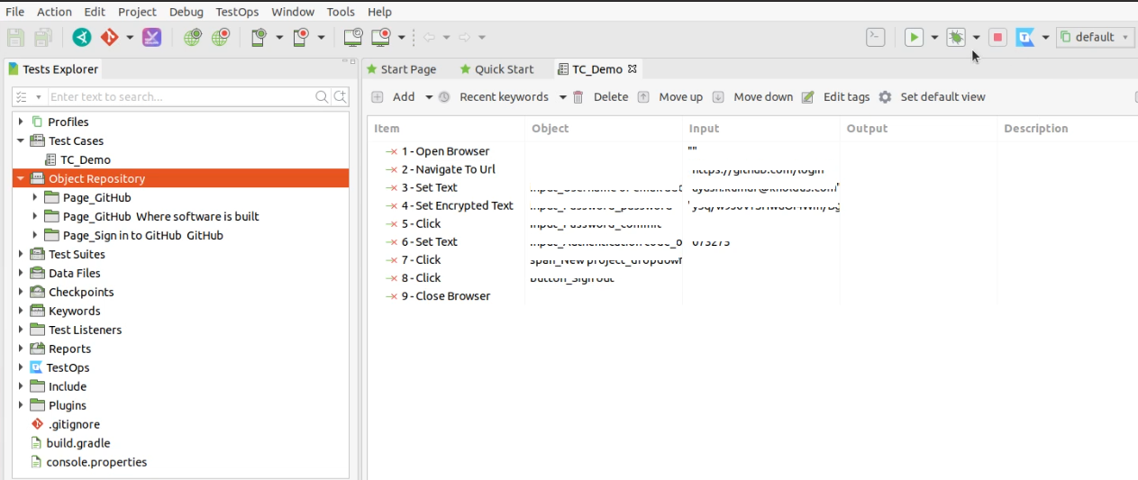Click the green Run button
The width and height of the screenshot is (1138, 480).
(915, 37)
